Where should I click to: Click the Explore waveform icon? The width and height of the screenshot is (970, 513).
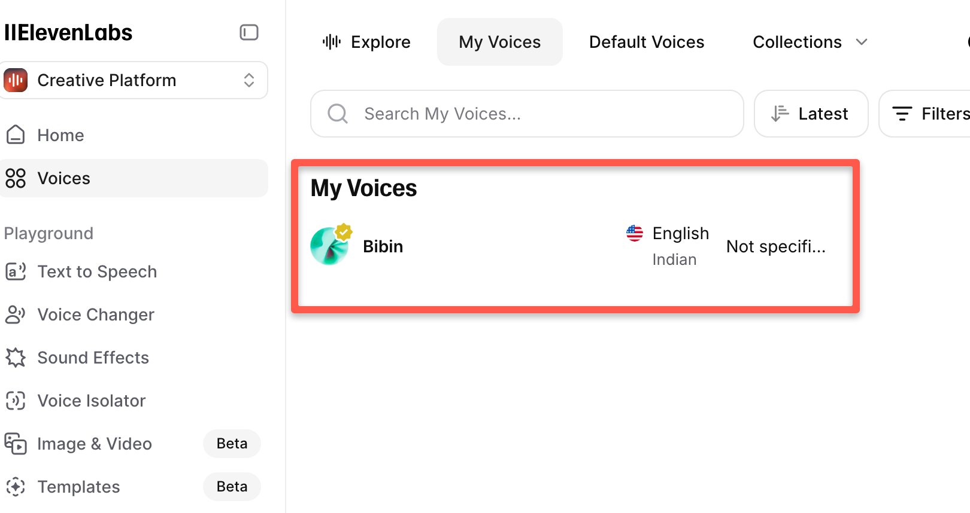coord(332,41)
